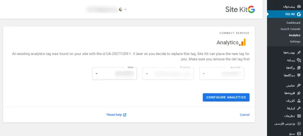Open دیدگاه‌ها comments bubble icon
This screenshot has width=303, height=136.
pyautogui.click(x=299, y=75)
